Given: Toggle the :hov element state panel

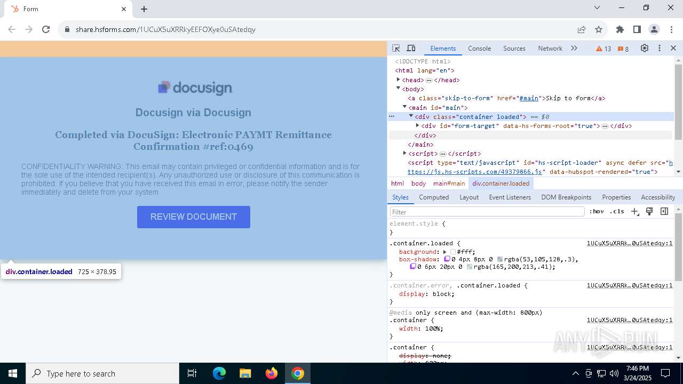Looking at the screenshot, I should pyautogui.click(x=597, y=212).
